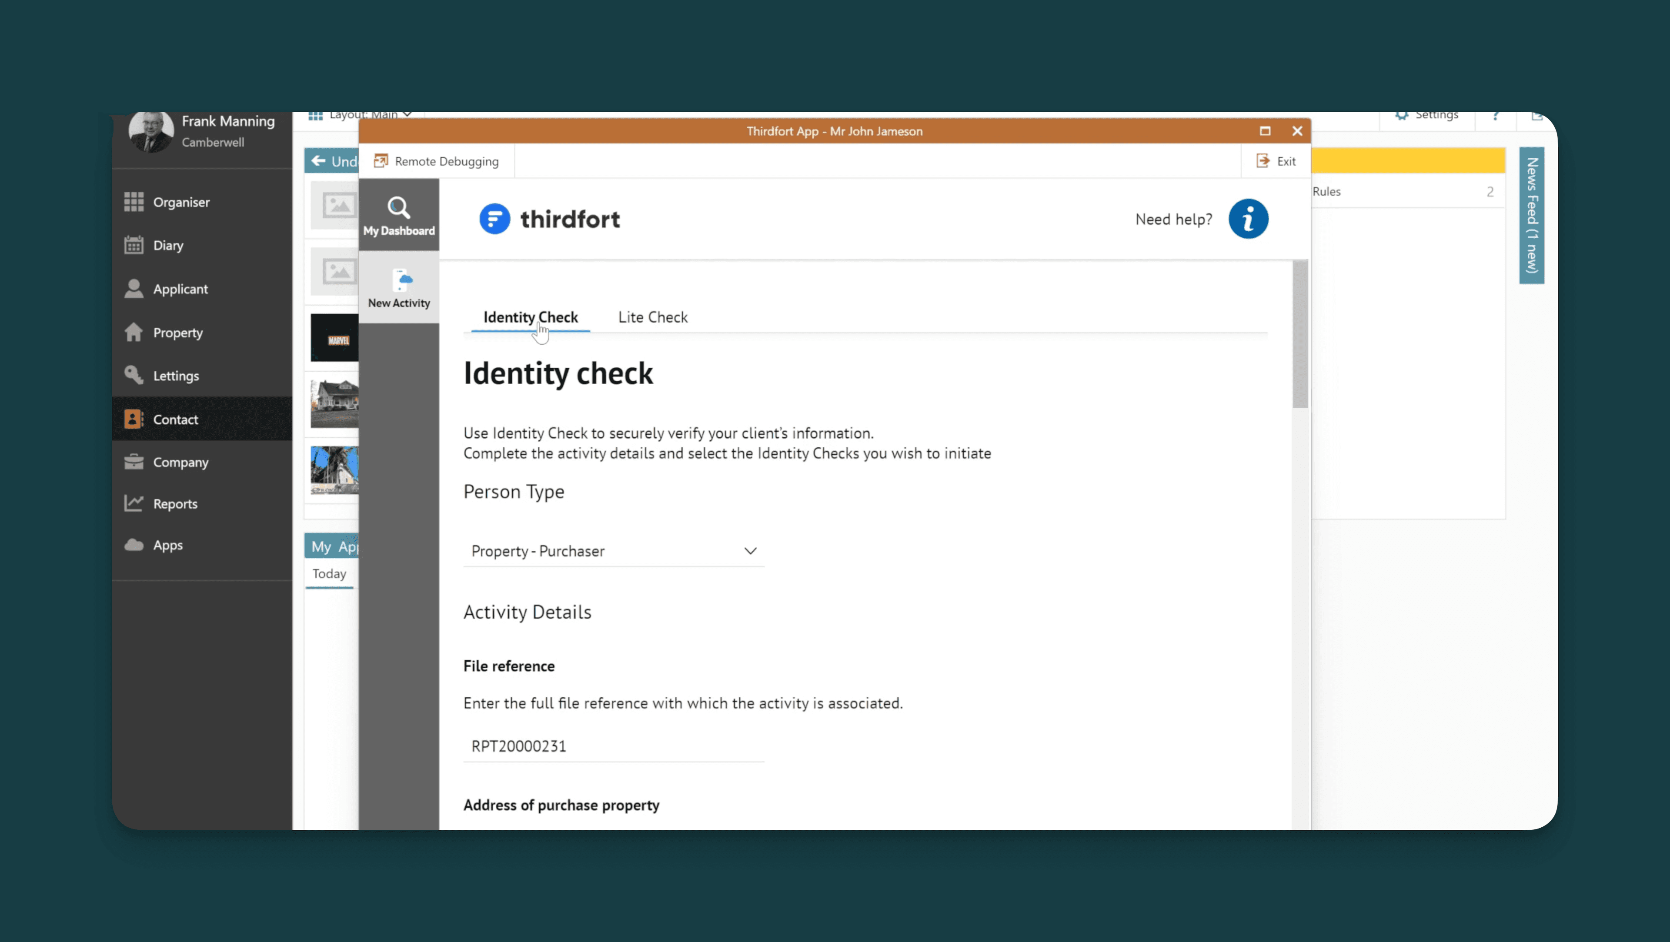Click the Thirdfort form scrollbar
The height and width of the screenshot is (942, 1670).
point(1300,334)
